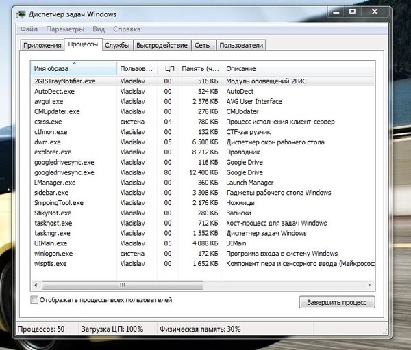Viewport: 411px width, 350px height.
Task: Click description Программа входа в систему Windows
Action: [282, 254]
